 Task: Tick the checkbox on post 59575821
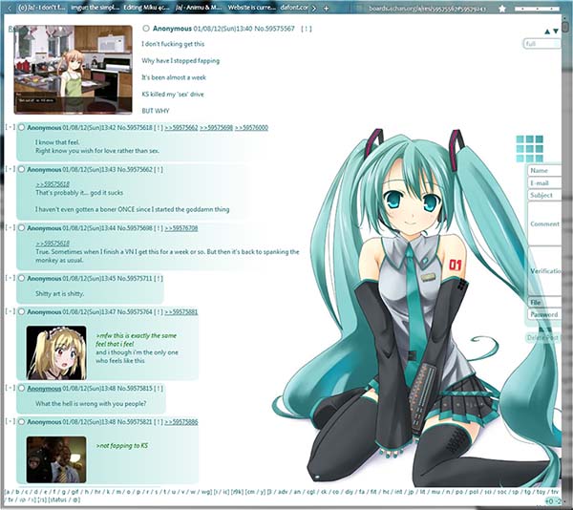pos(22,422)
